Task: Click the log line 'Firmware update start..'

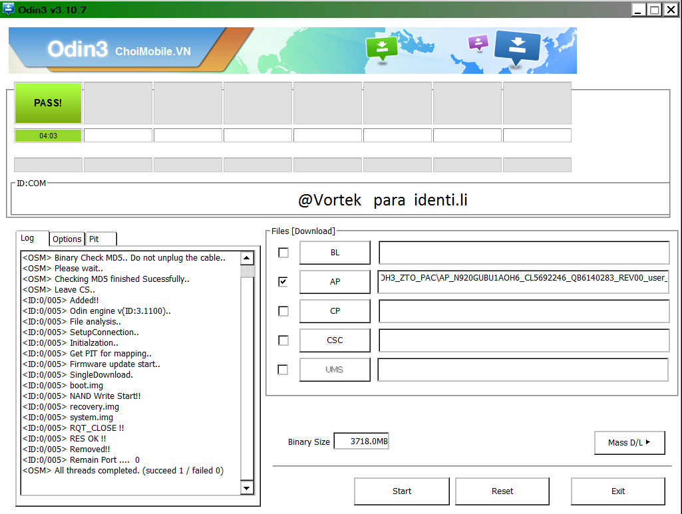Action: [x=91, y=364]
